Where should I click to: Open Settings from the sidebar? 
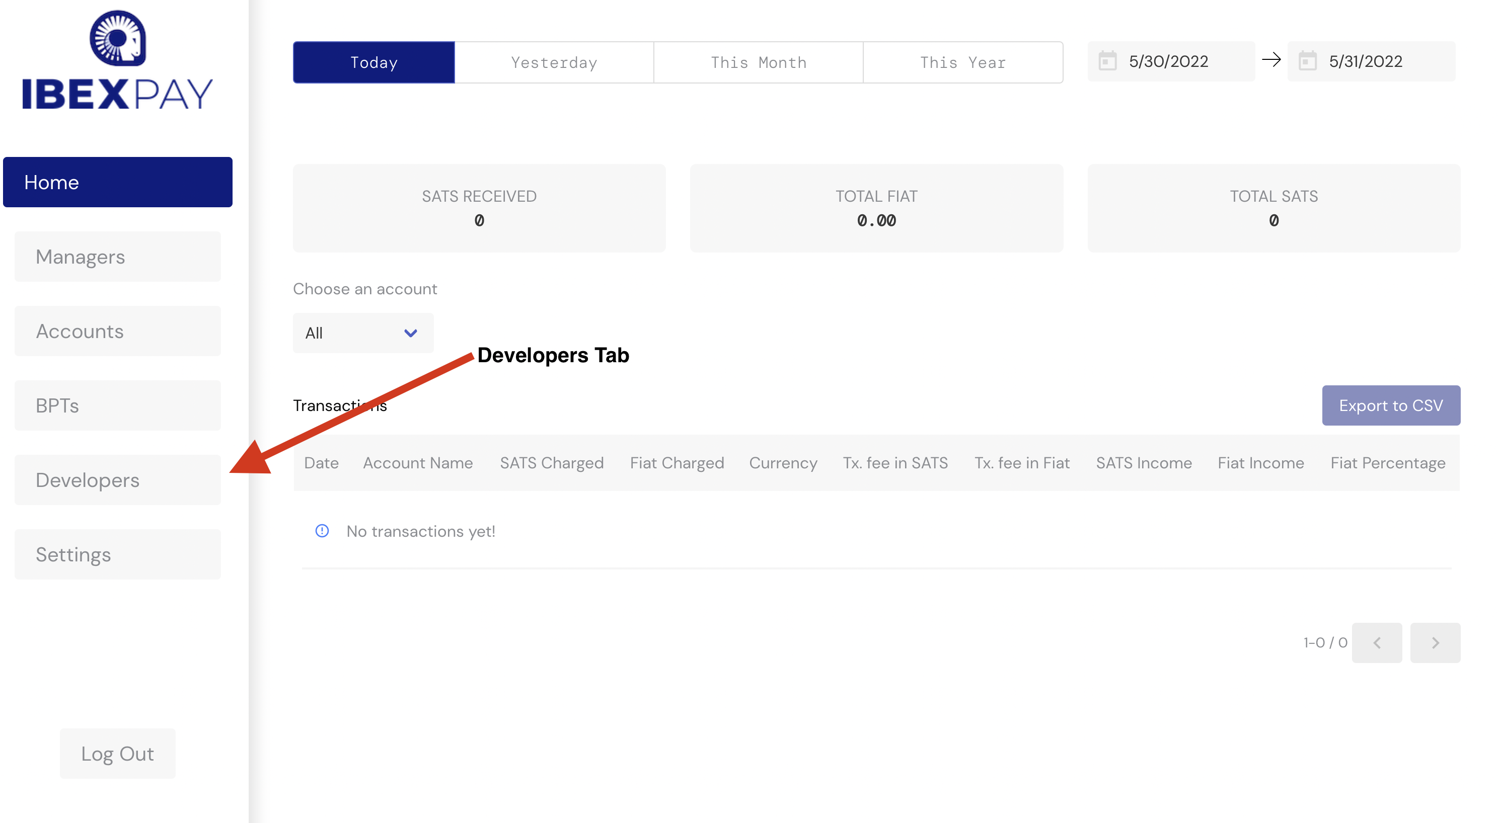click(x=117, y=554)
